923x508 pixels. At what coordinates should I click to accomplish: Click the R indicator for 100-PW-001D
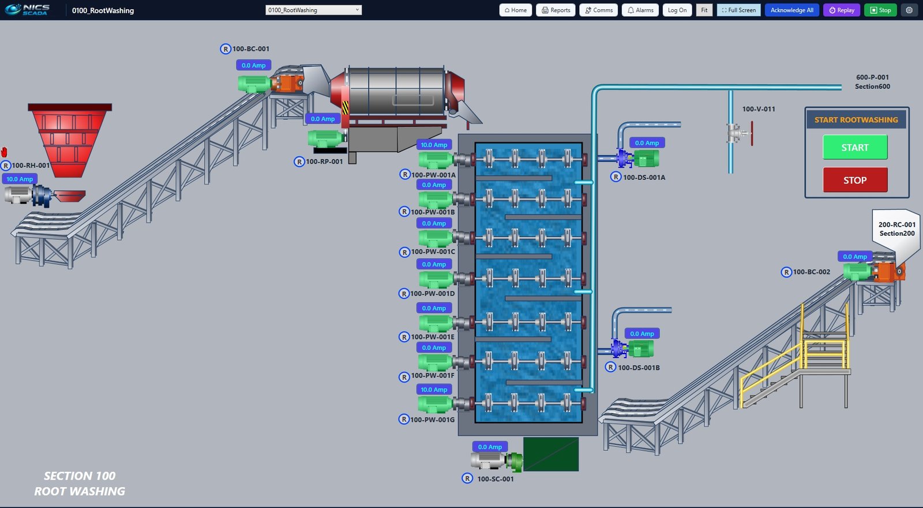pos(404,293)
